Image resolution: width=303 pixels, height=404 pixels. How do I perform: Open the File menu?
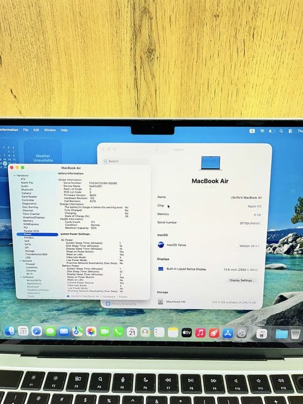(x=26, y=130)
